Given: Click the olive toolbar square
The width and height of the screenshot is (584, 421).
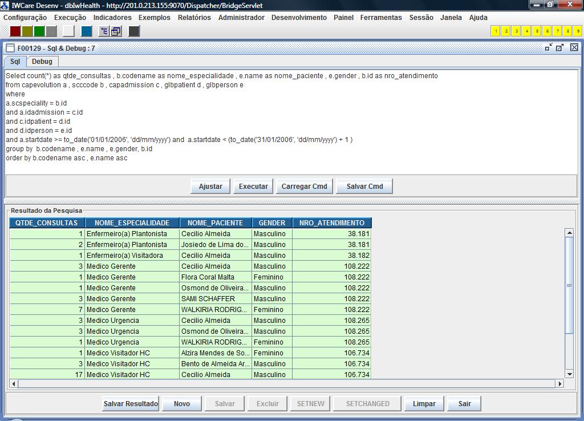Looking at the screenshot, I should 27,31.
